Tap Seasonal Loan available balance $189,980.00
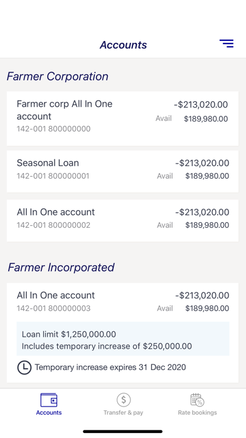The width and height of the screenshot is (246, 438). pos(207,176)
